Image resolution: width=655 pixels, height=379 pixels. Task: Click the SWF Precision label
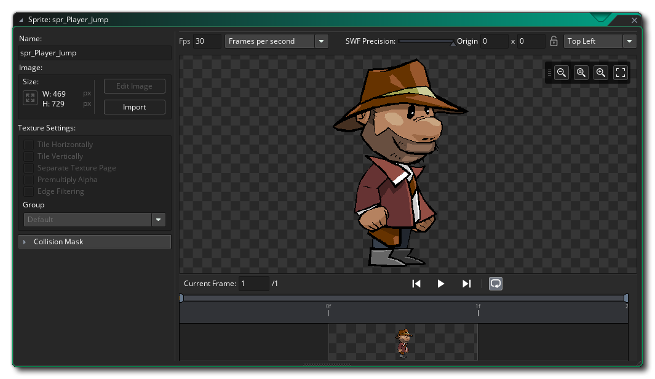370,41
